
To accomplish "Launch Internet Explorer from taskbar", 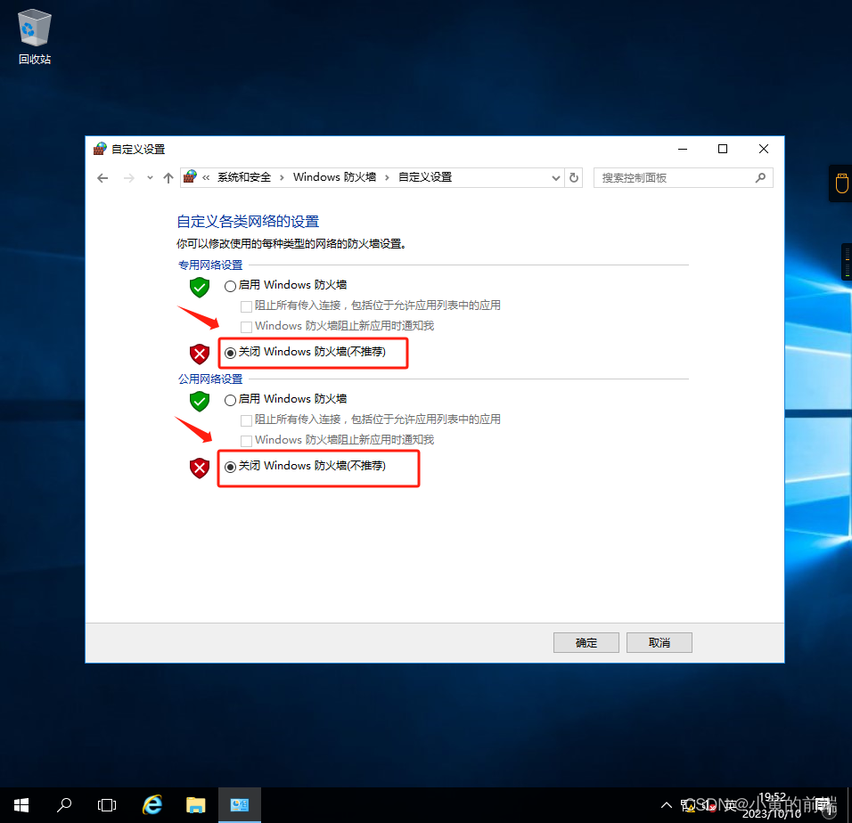I will [152, 805].
